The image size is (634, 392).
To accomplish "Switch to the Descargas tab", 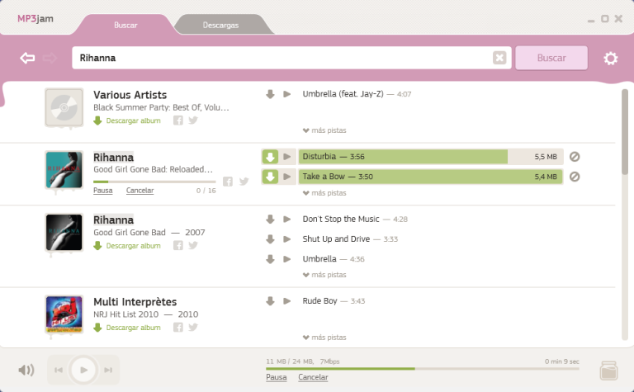I will [220, 25].
